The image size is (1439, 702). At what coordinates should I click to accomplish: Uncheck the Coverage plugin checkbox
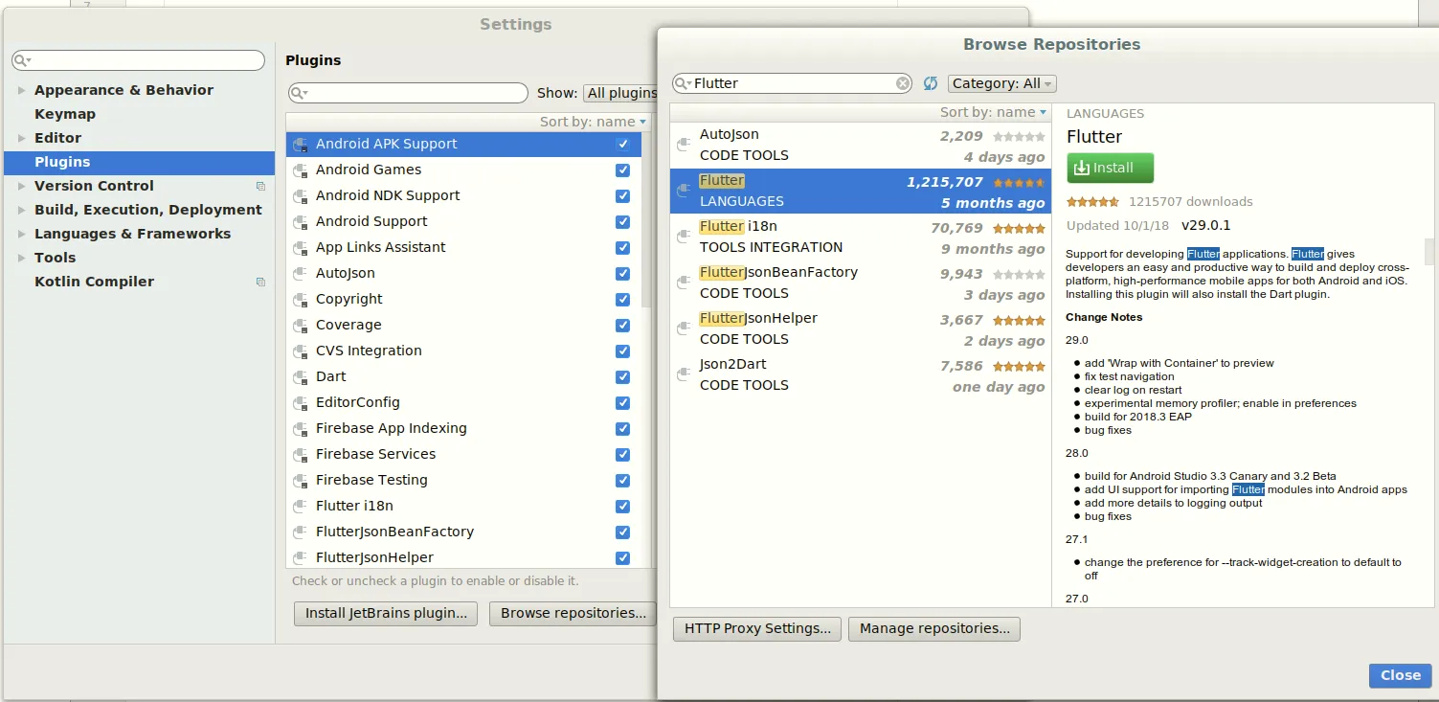[x=623, y=325]
